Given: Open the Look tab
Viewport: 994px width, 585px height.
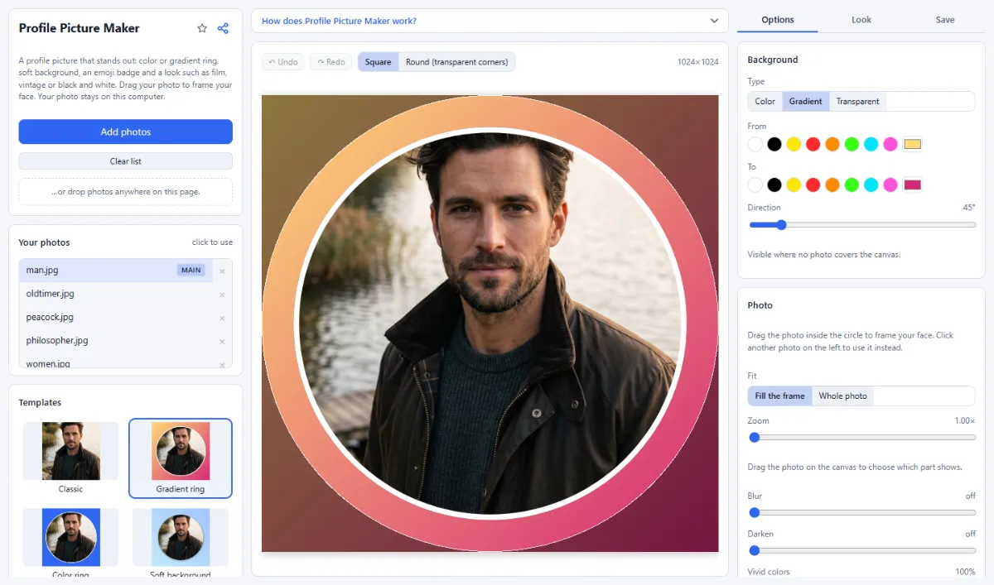Looking at the screenshot, I should tap(861, 20).
